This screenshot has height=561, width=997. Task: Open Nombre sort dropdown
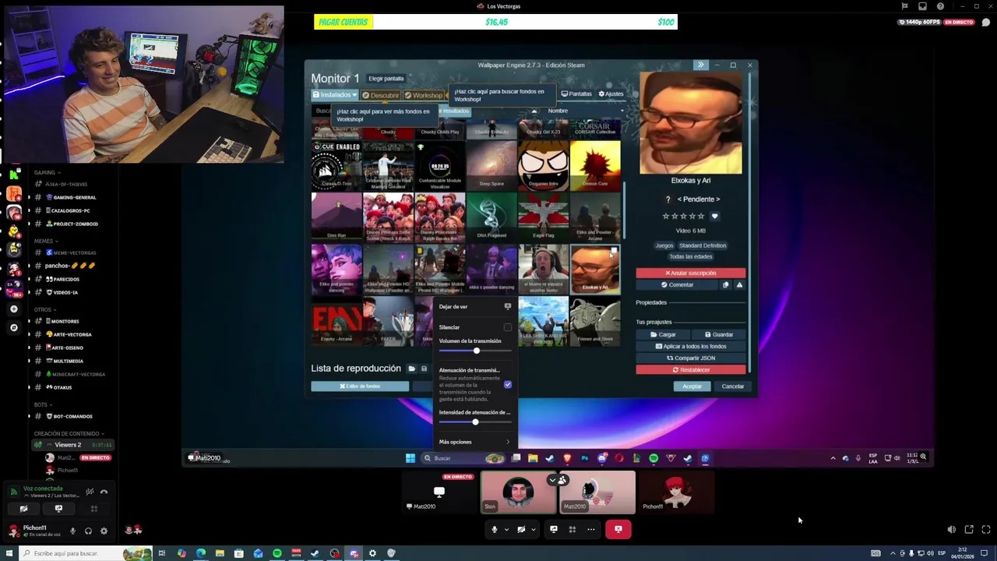584,111
